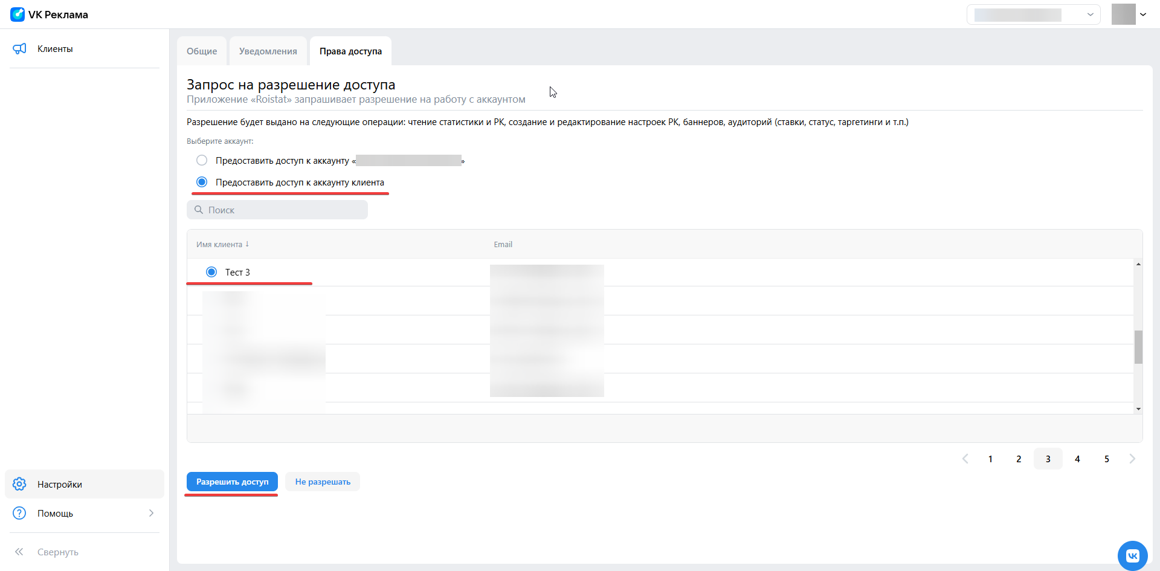Open Помощь in the sidebar
The width and height of the screenshot is (1160, 571).
pos(85,513)
